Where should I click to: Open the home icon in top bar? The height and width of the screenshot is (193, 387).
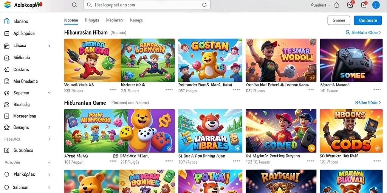click(336, 5)
